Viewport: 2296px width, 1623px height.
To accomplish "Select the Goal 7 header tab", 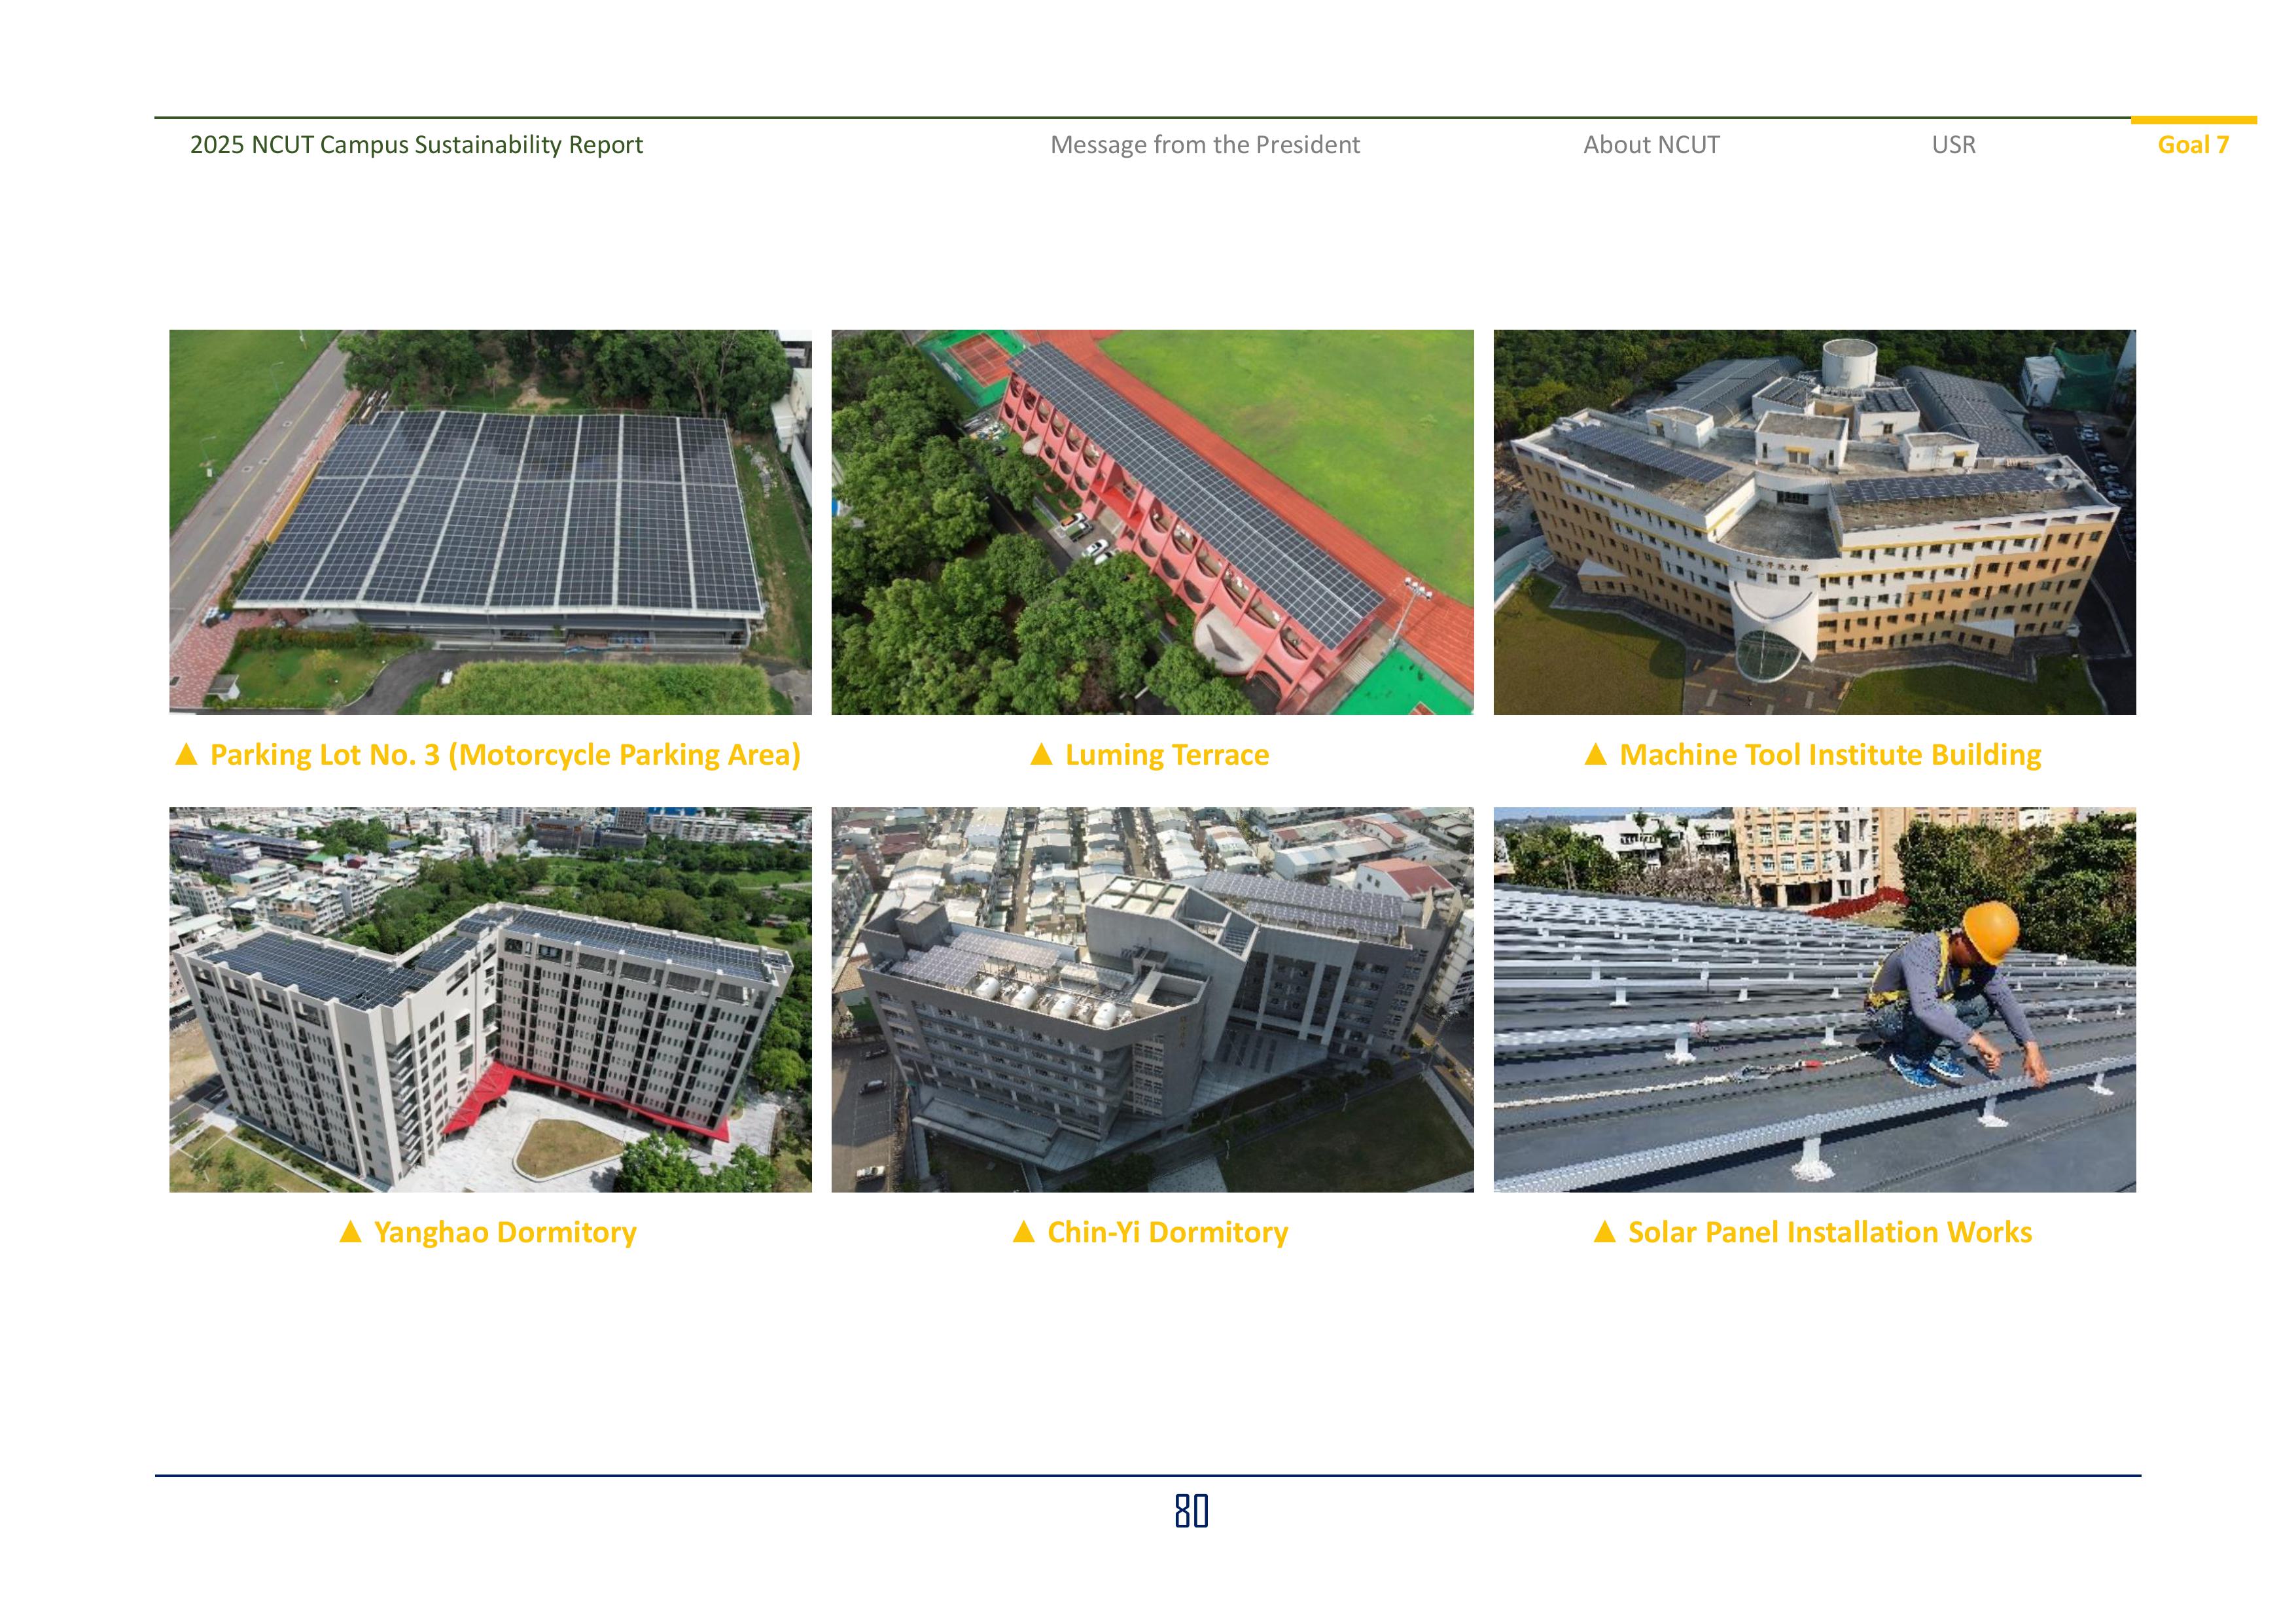I will click(2192, 145).
